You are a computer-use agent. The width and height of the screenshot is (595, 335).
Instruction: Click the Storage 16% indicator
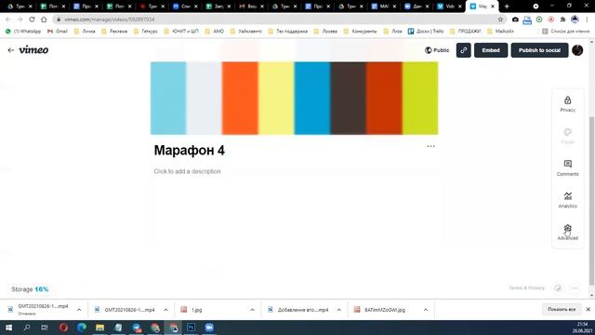click(30, 289)
